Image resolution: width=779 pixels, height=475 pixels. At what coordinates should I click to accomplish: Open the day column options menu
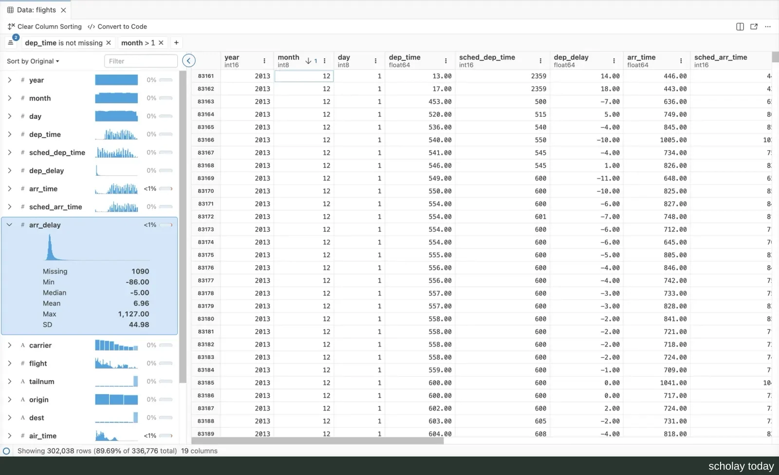click(x=375, y=61)
